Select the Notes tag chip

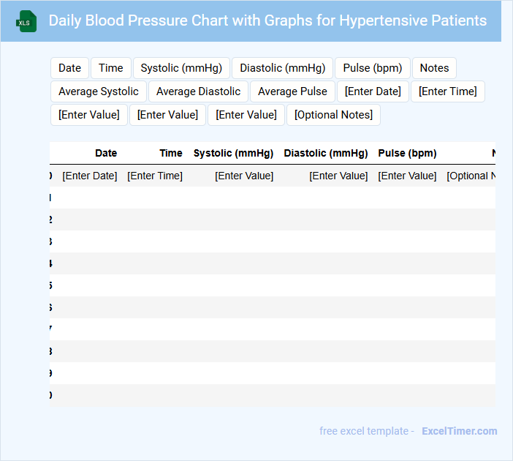(x=434, y=68)
